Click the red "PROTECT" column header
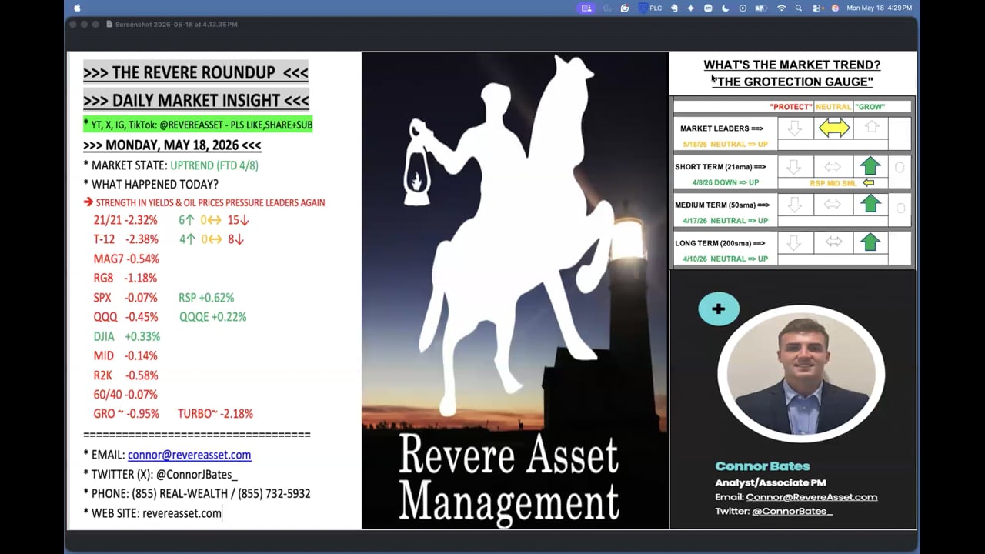Image resolution: width=985 pixels, height=554 pixels. [790, 107]
